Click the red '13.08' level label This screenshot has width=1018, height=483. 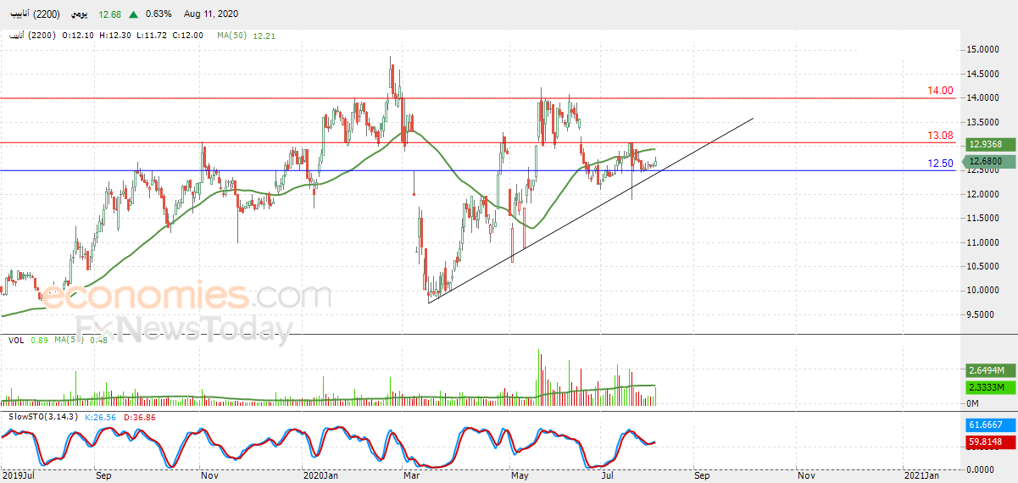click(x=941, y=135)
